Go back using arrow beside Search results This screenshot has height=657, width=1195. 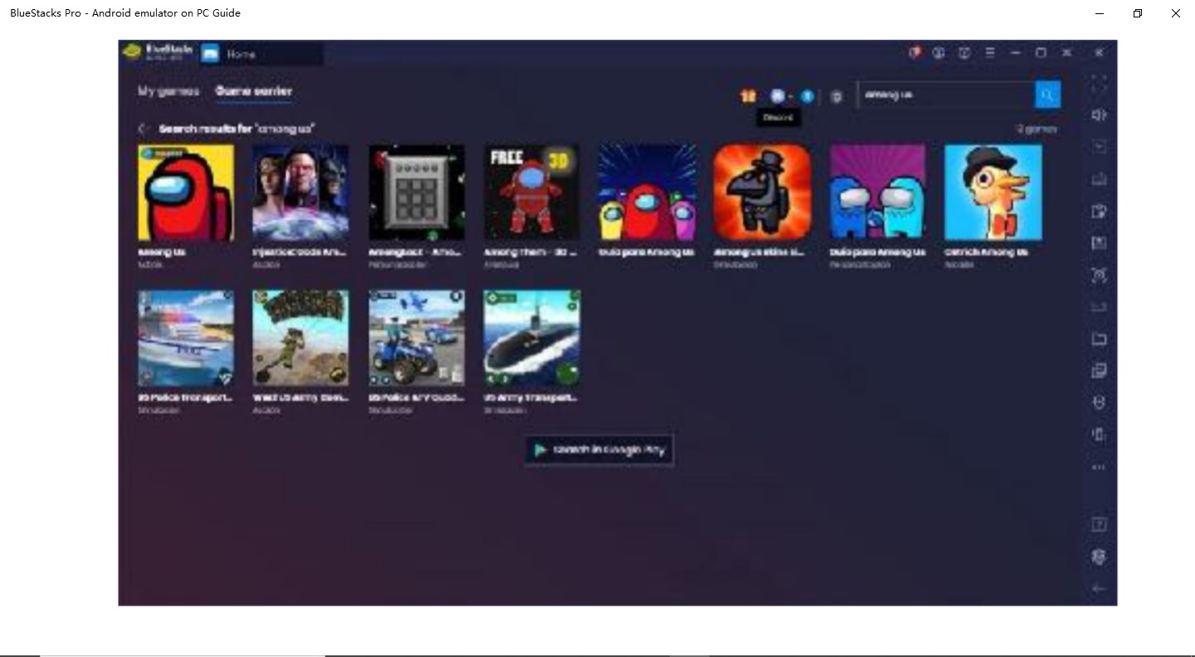(144, 129)
